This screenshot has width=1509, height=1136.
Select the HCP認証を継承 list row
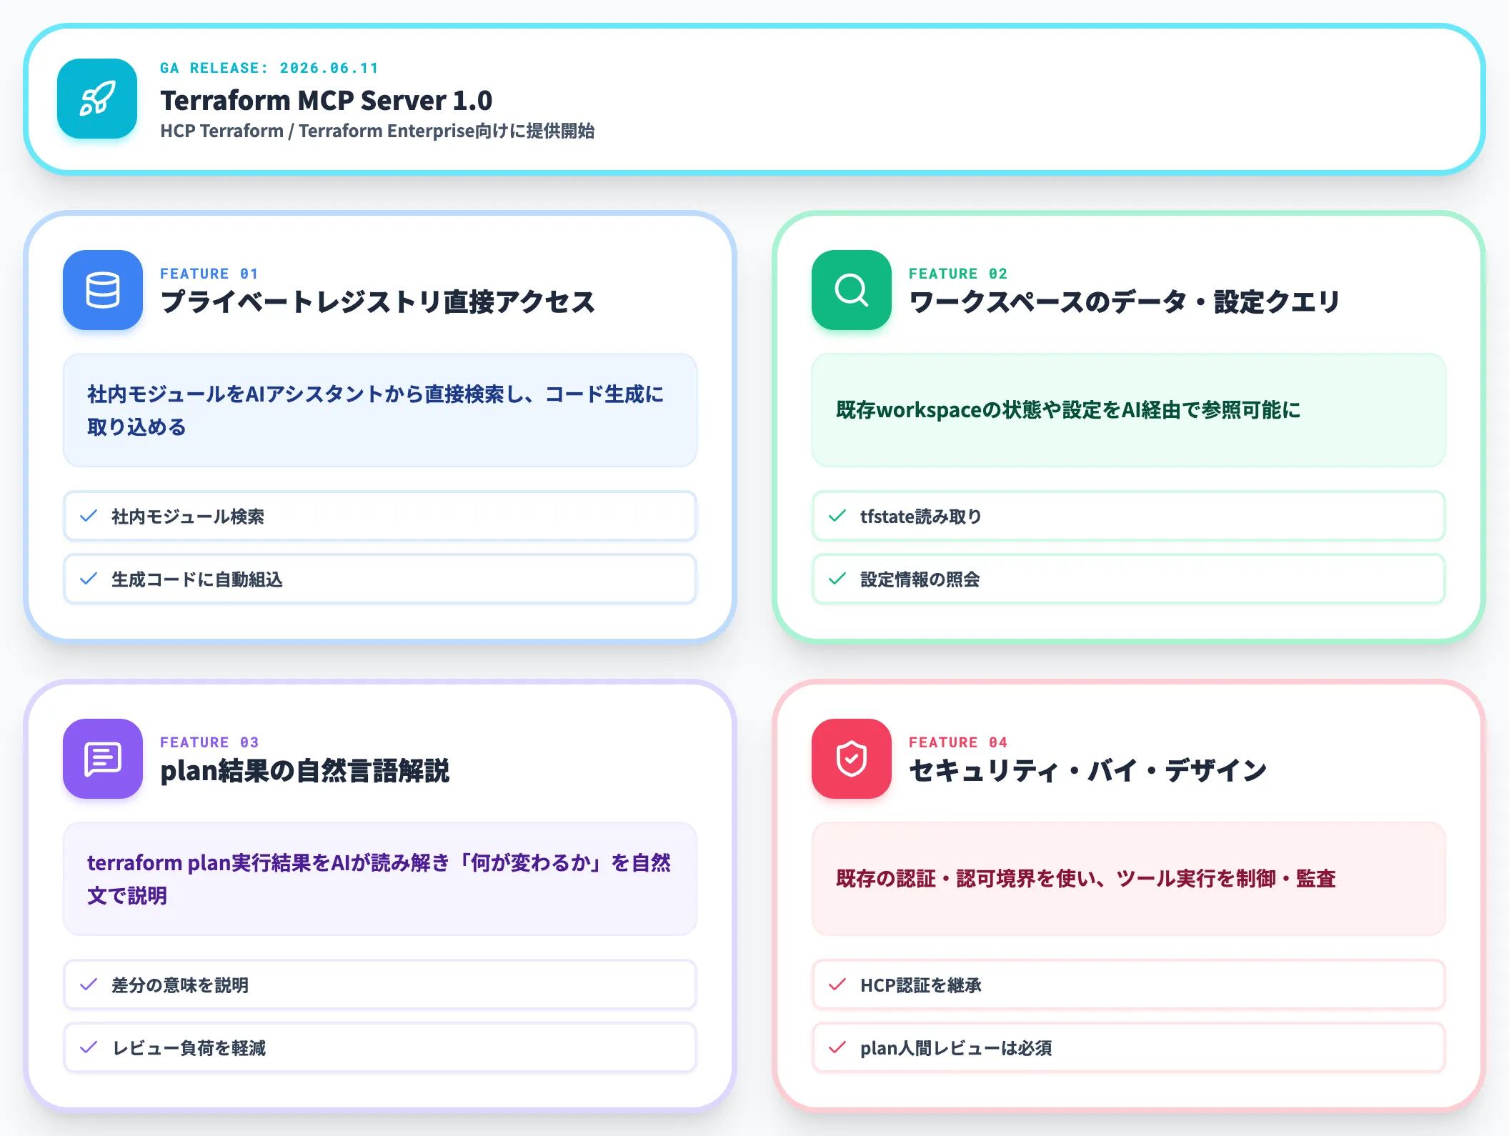1129,985
